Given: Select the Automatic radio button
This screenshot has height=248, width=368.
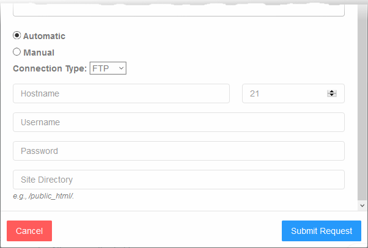Looking at the screenshot, I should 17,35.
